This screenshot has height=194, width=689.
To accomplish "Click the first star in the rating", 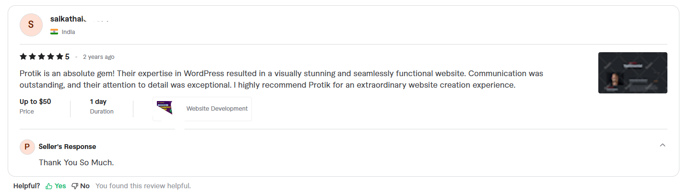I will point(24,57).
